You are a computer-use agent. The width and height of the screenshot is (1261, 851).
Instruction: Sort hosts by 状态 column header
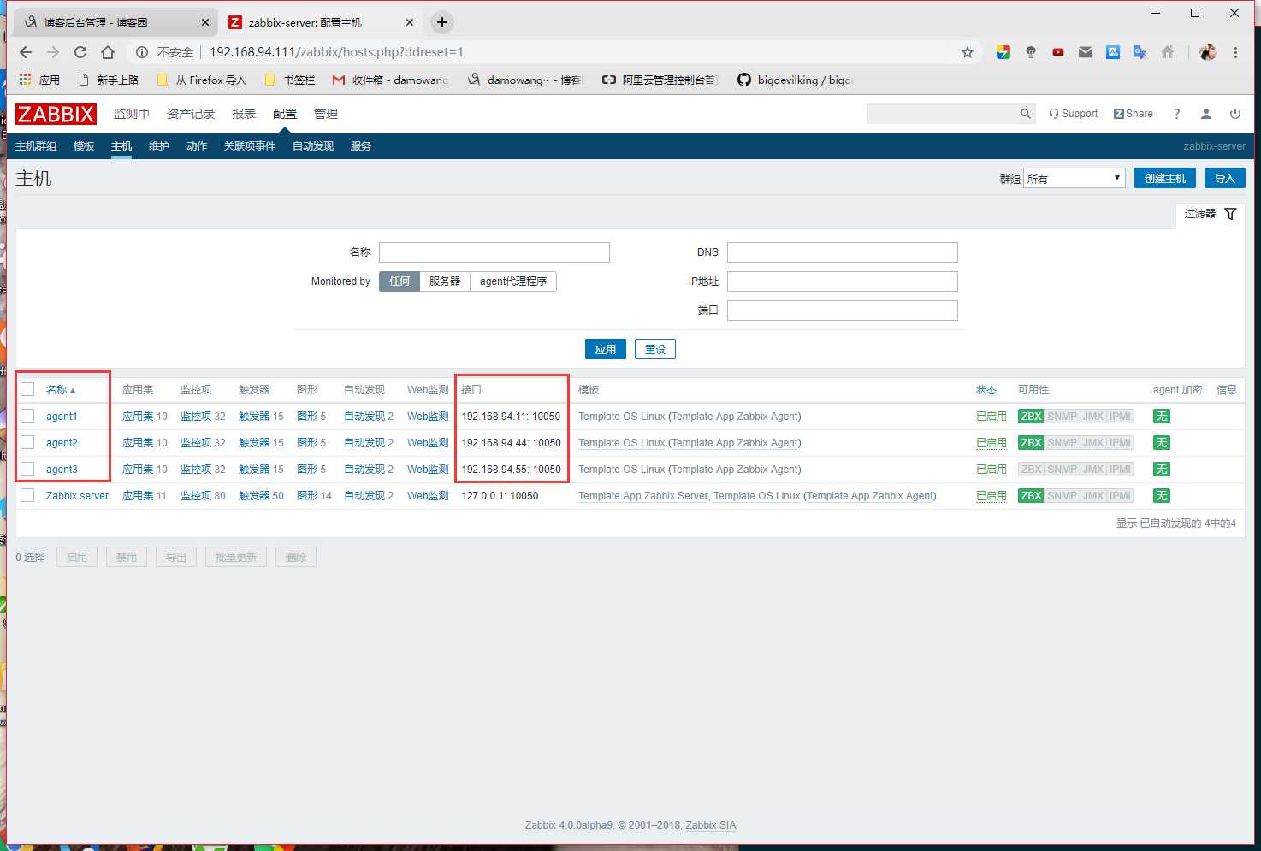[986, 390]
